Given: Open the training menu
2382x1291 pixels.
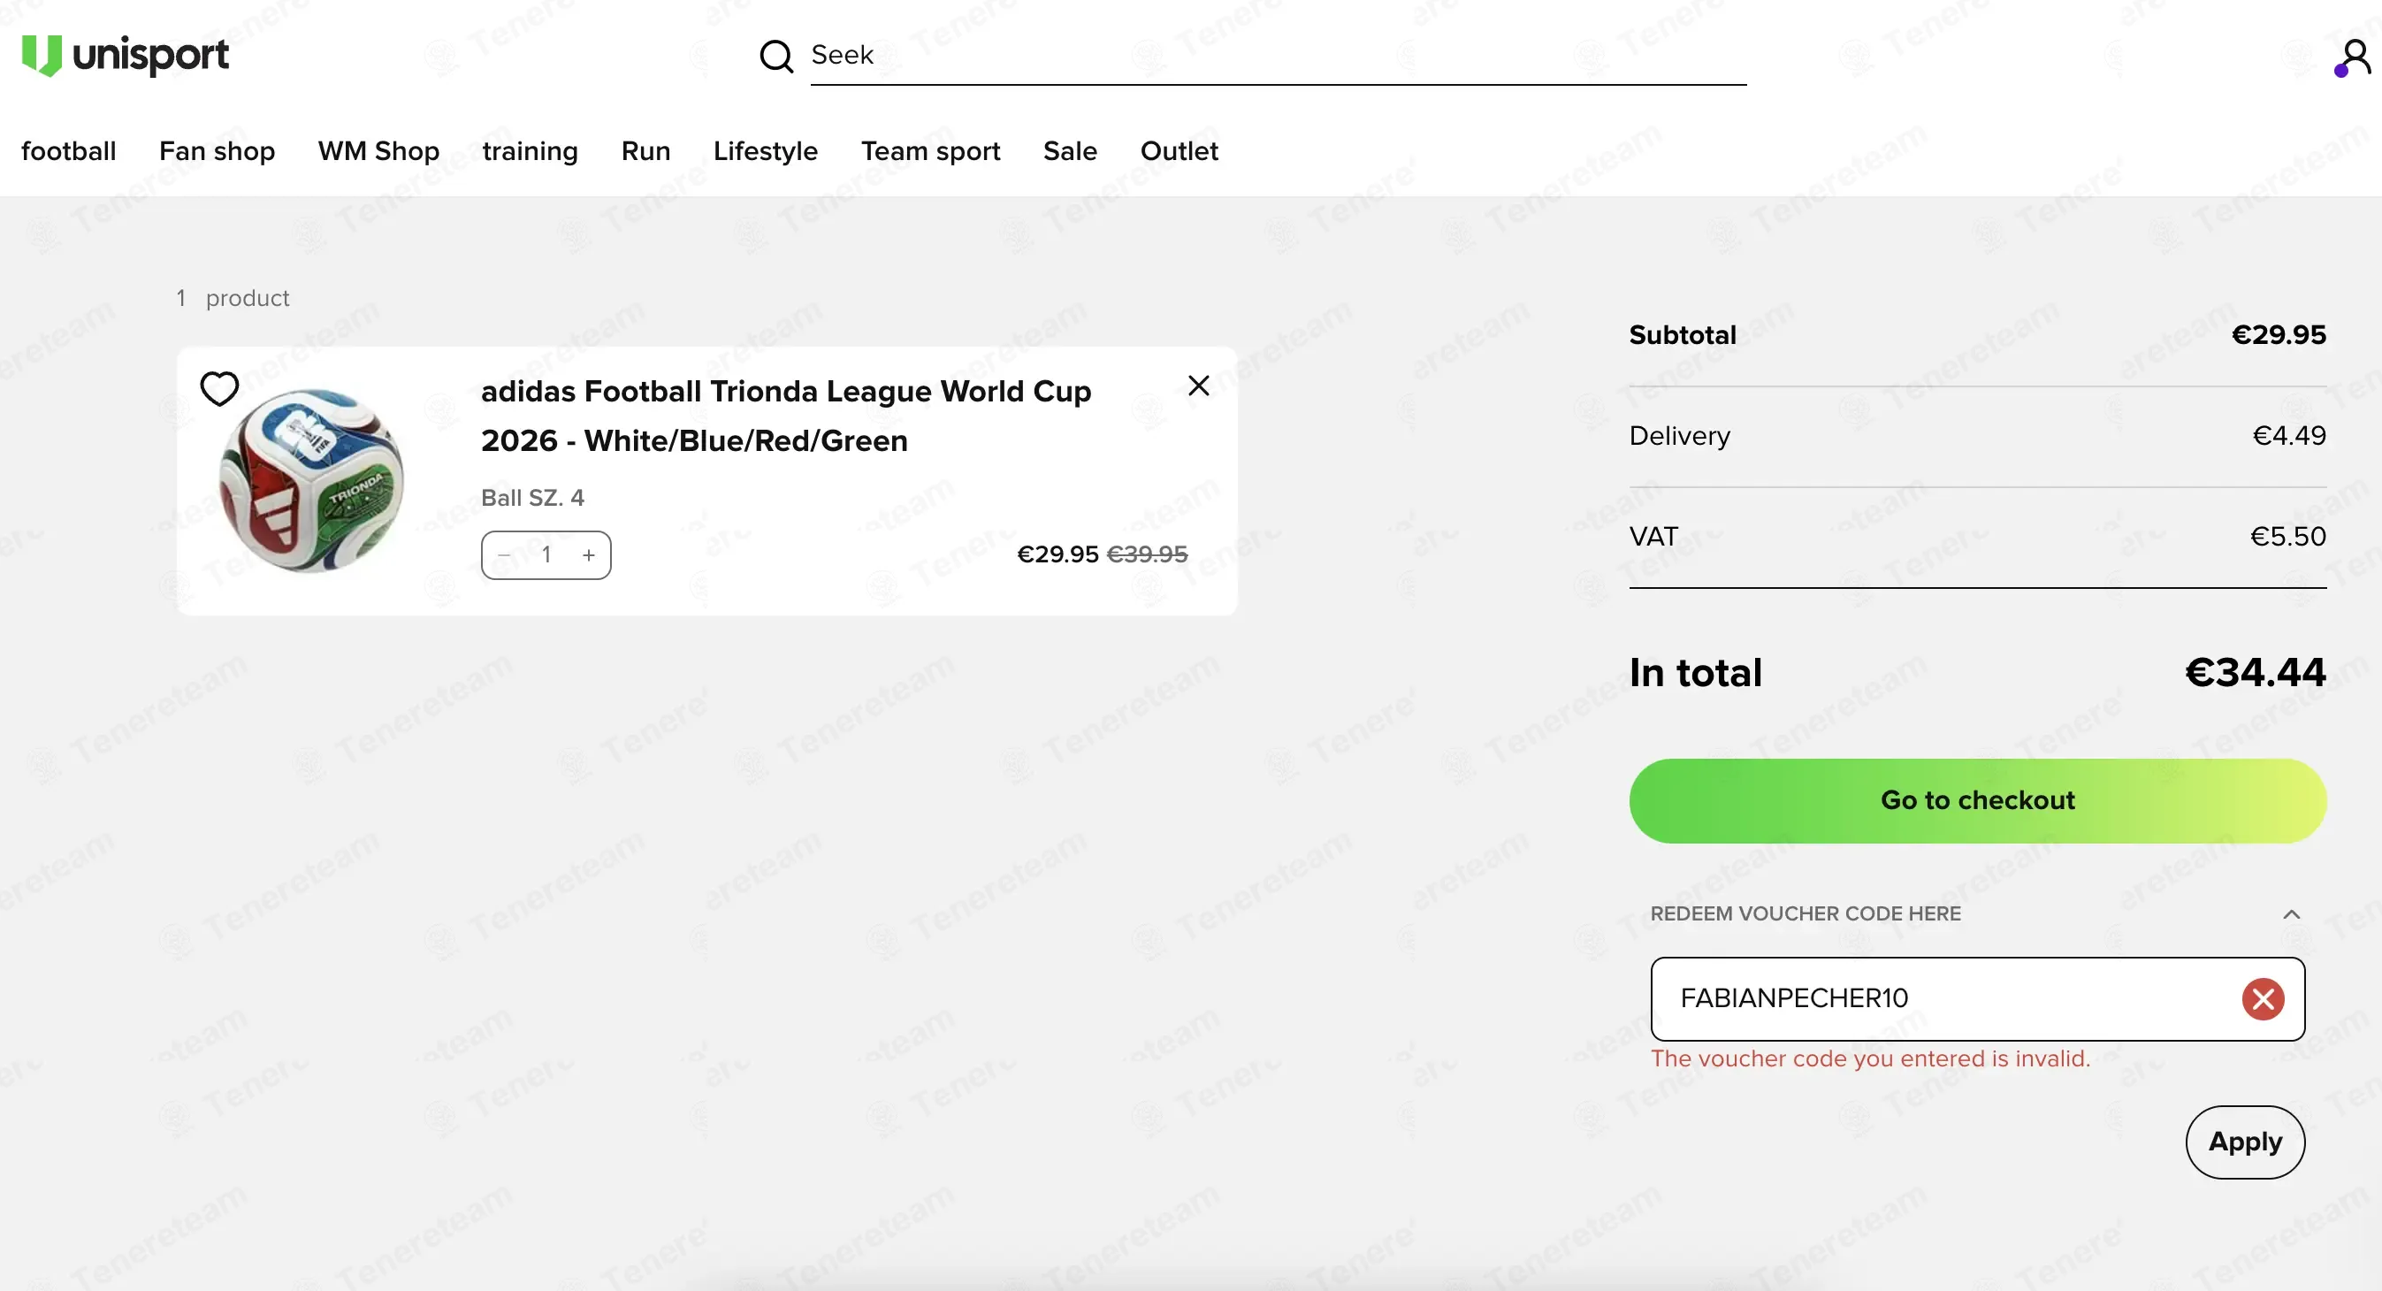Looking at the screenshot, I should pyautogui.click(x=530, y=150).
